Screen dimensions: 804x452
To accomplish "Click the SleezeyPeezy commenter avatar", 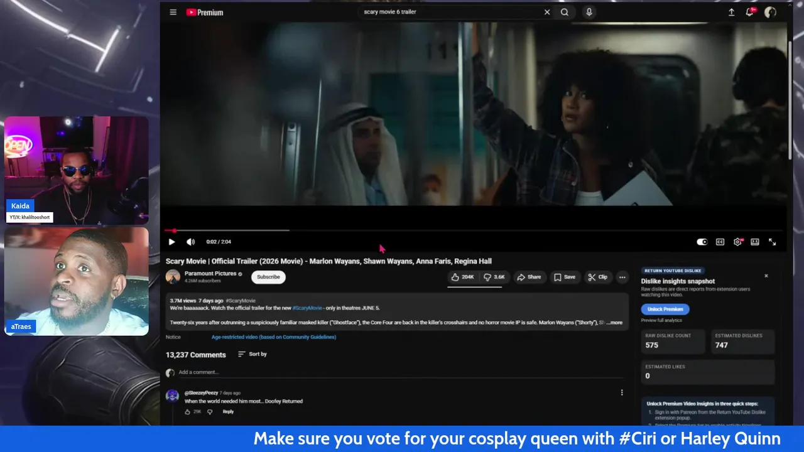I will click(x=172, y=396).
